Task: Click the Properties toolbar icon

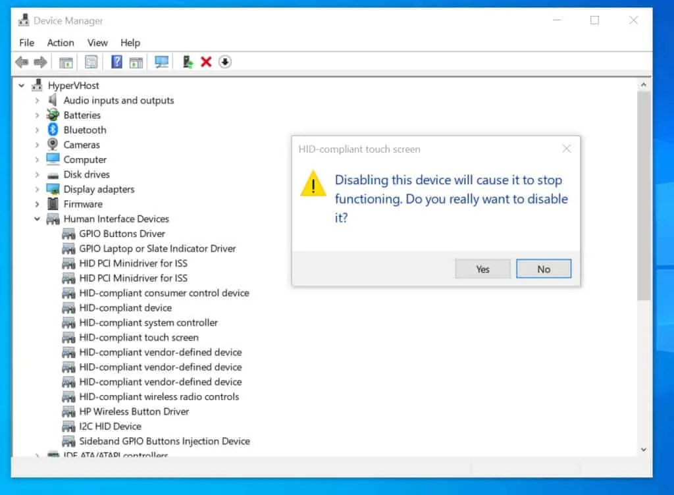Action: coord(91,62)
